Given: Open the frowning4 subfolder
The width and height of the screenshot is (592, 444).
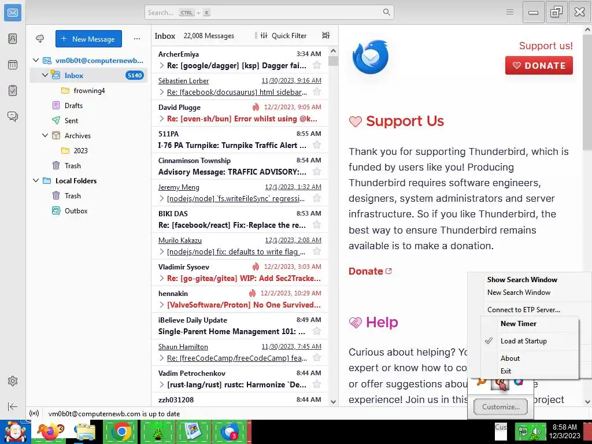Looking at the screenshot, I should [89, 91].
